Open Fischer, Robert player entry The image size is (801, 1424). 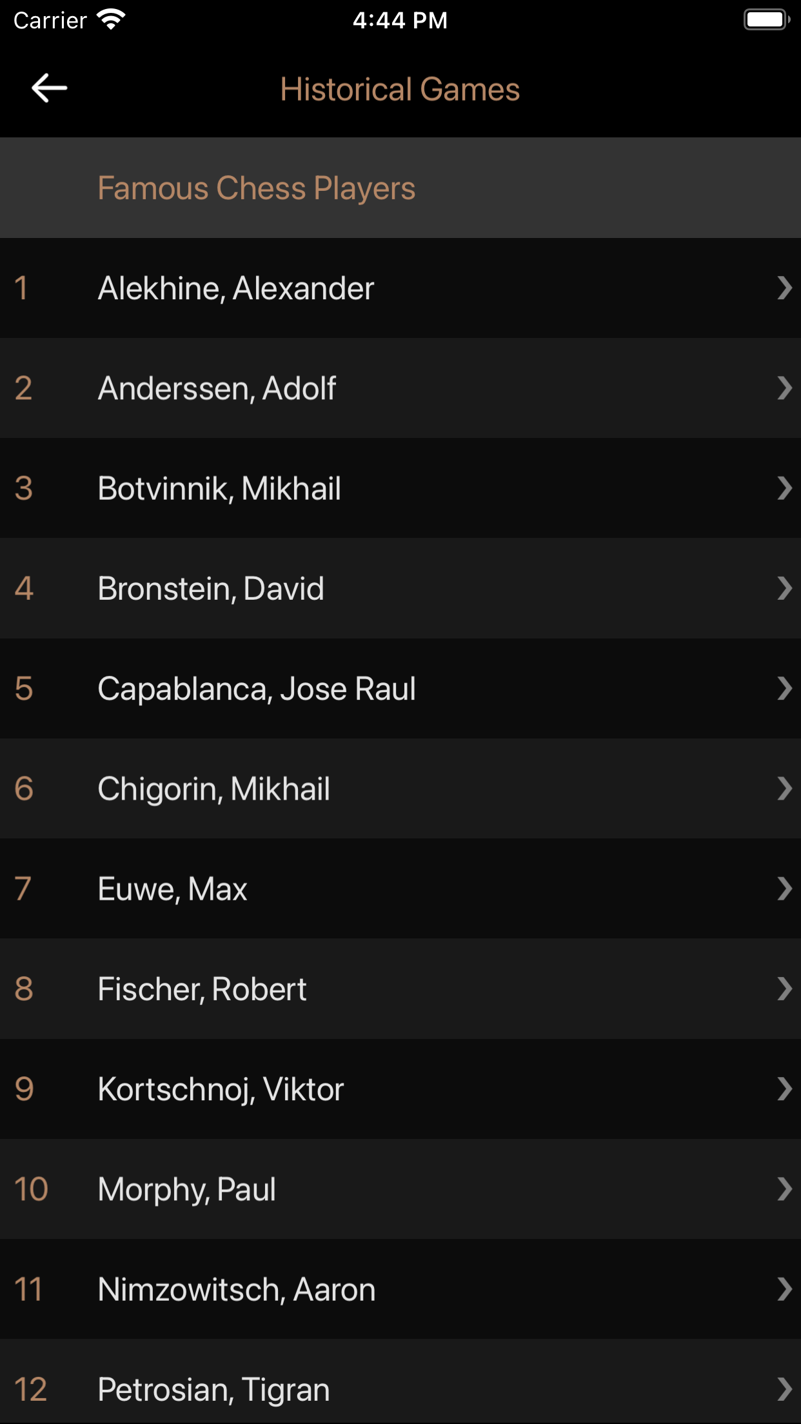pos(400,989)
